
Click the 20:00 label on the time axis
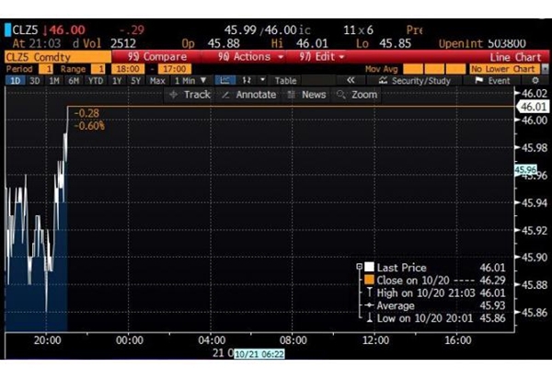48,340
